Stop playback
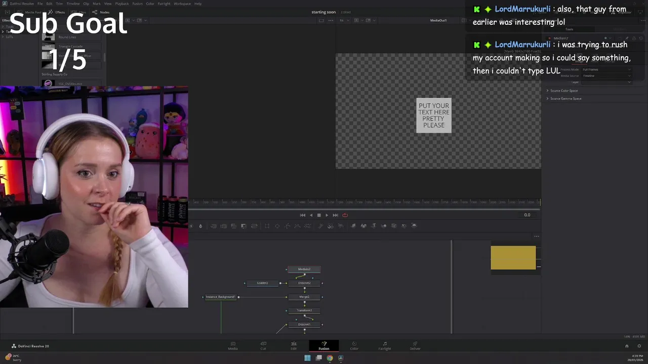 tap(319, 215)
